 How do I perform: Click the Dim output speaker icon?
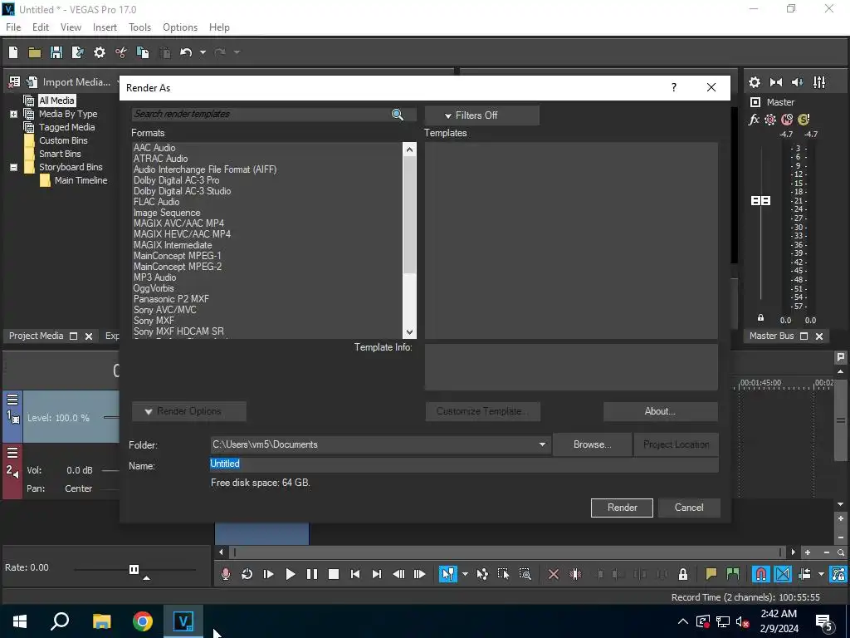point(798,82)
